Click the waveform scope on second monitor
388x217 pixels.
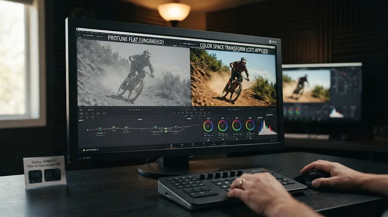(336, 113)
